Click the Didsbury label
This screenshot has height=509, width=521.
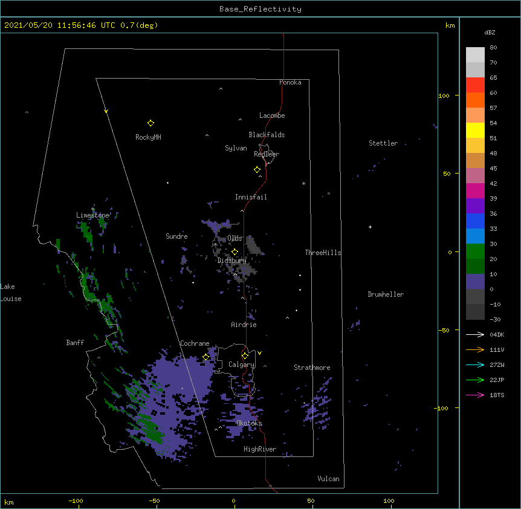coord(232,261)
